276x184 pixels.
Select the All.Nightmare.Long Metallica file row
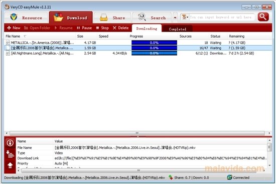click(138, 53)
